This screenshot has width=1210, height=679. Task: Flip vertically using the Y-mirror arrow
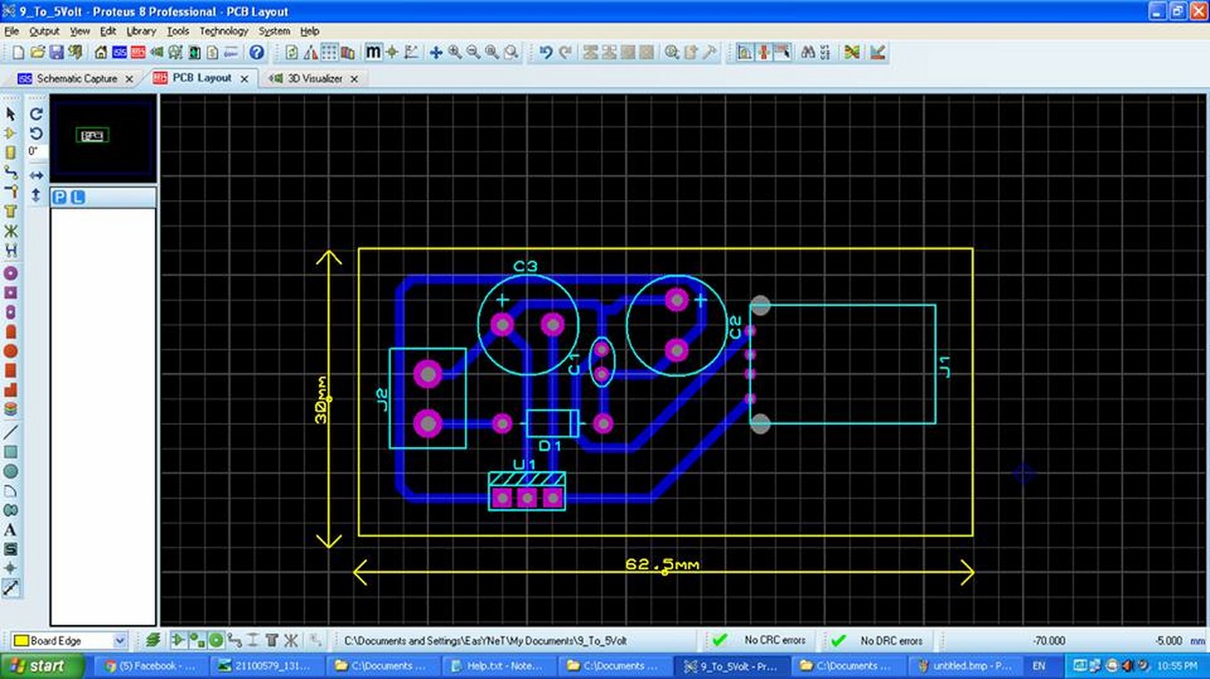click(x=36, y=195)
